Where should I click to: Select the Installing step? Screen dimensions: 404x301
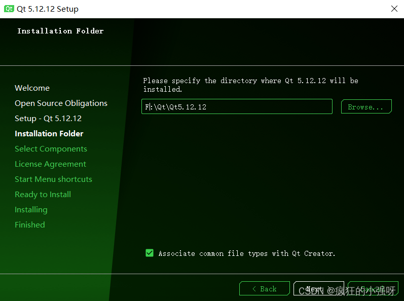click(31, 210)
